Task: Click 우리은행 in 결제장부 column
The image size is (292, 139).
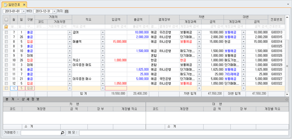Action: [165, 32]
